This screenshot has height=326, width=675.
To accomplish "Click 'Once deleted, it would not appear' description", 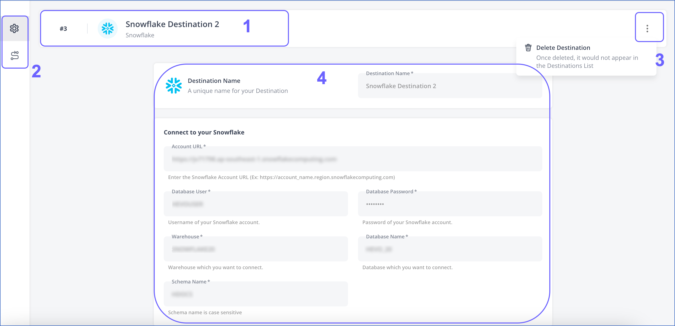I will coord(587,62).
